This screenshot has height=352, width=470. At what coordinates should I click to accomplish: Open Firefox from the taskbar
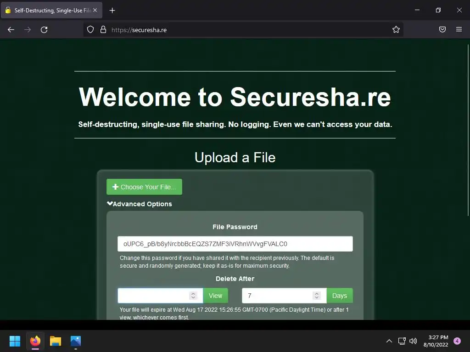(x=35, y=341)
